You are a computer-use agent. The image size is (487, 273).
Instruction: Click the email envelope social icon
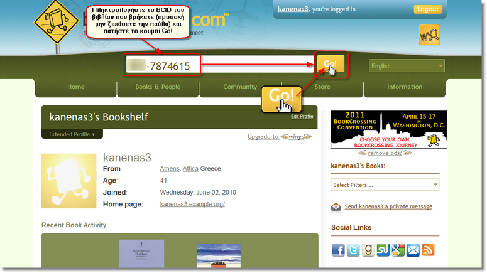(x=413, y=250)
